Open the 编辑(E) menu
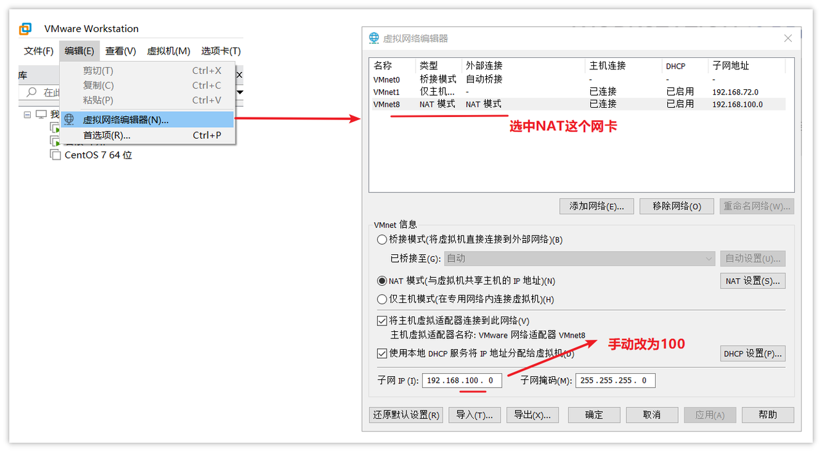 (x=80, y=51)
